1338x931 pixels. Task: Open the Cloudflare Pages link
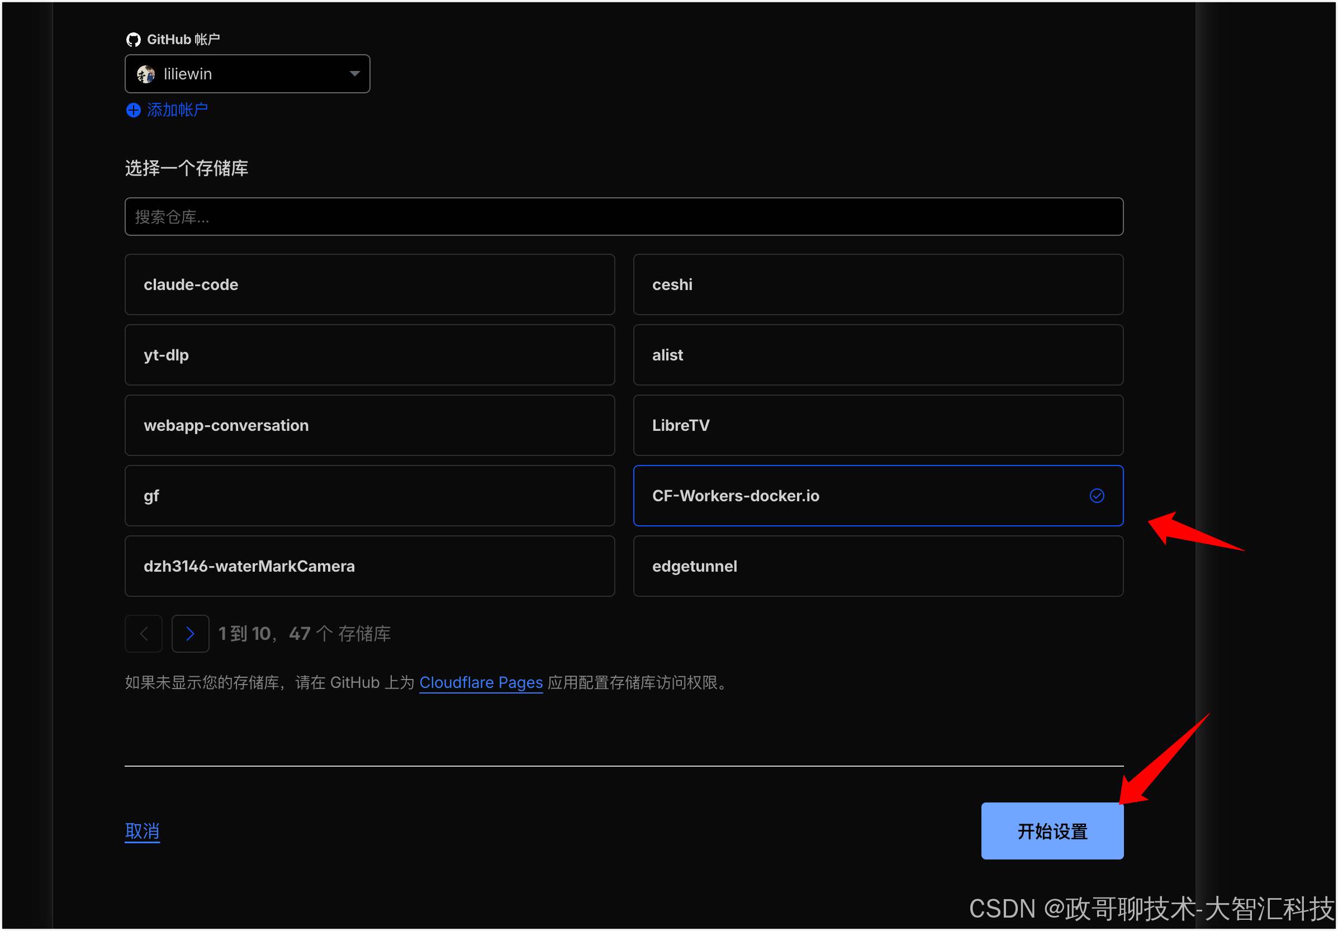(481, 683)
